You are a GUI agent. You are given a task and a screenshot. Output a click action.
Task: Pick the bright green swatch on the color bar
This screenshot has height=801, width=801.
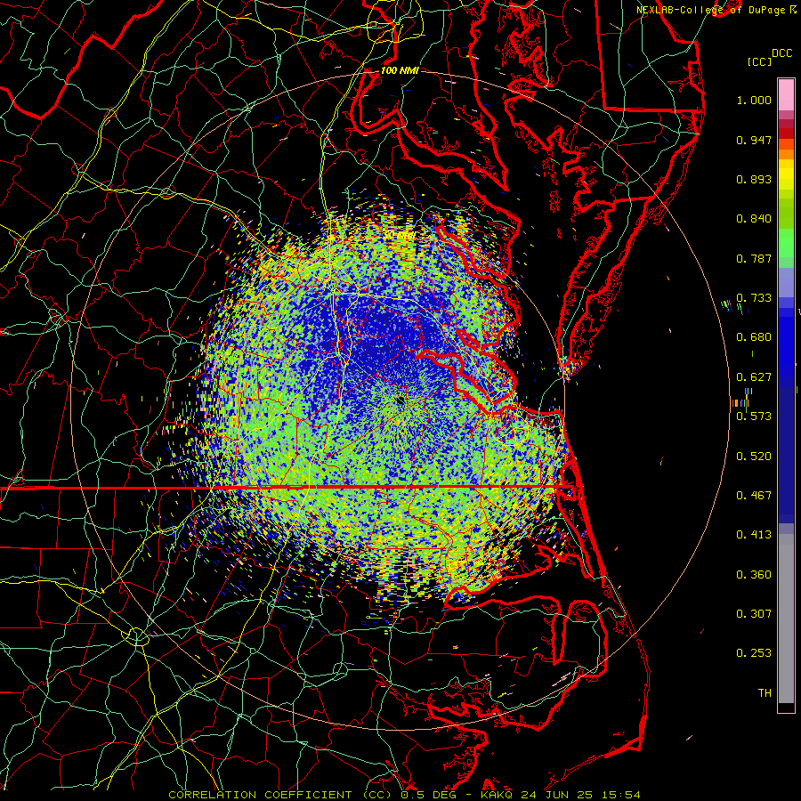click(786, 243)
